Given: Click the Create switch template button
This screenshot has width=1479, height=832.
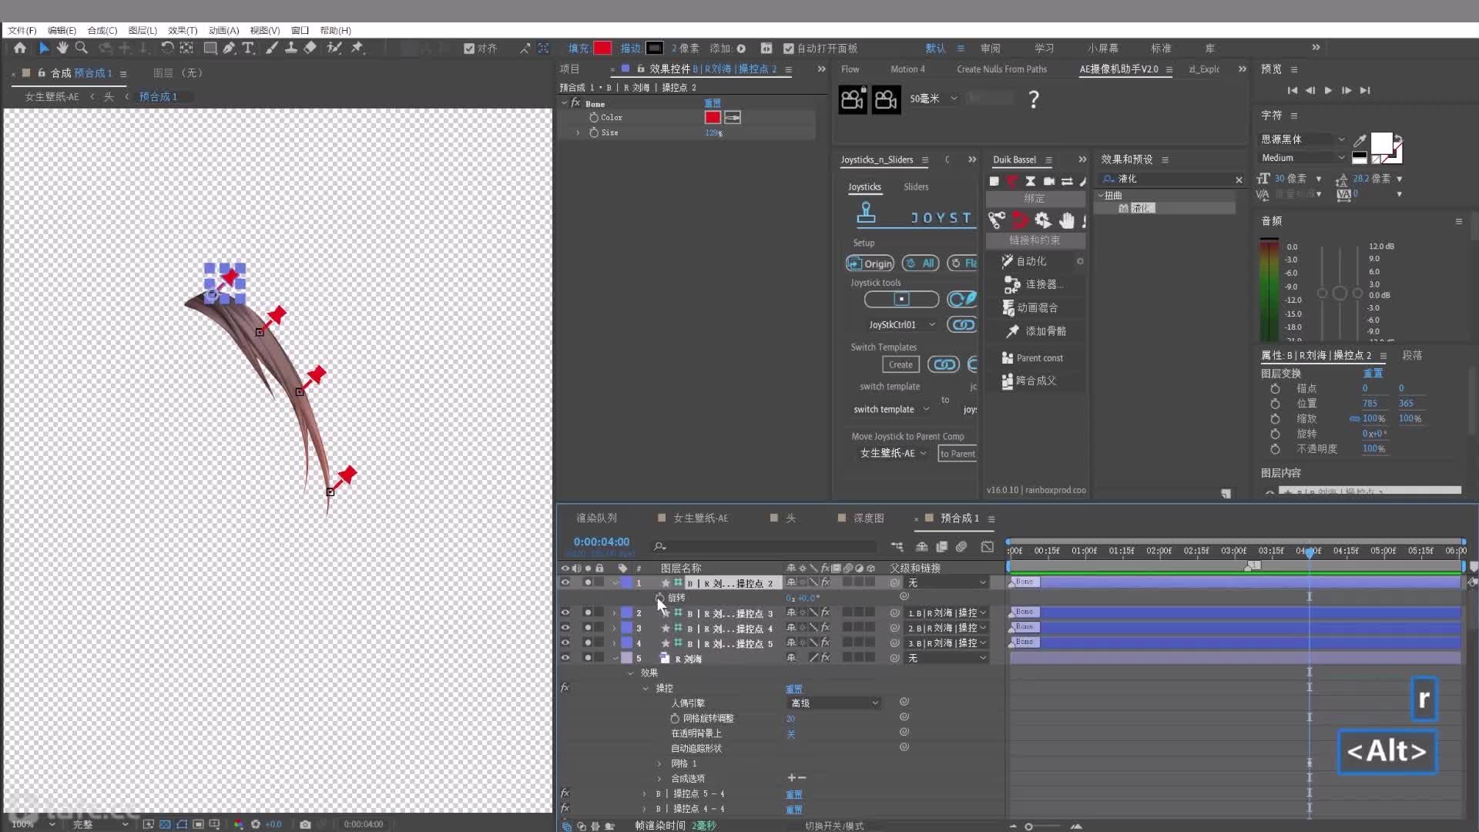Looking at the screenshot, I should [x=900, y=364].
